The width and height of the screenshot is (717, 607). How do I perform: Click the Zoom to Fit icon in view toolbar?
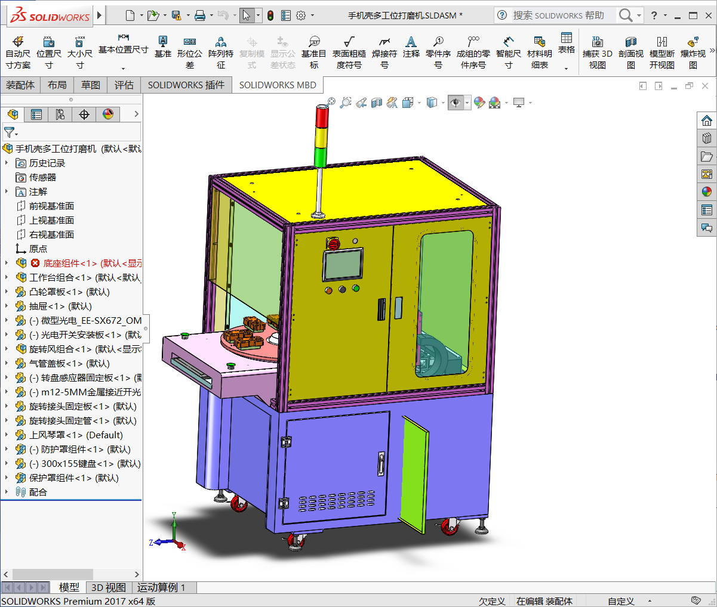(330, 103)
